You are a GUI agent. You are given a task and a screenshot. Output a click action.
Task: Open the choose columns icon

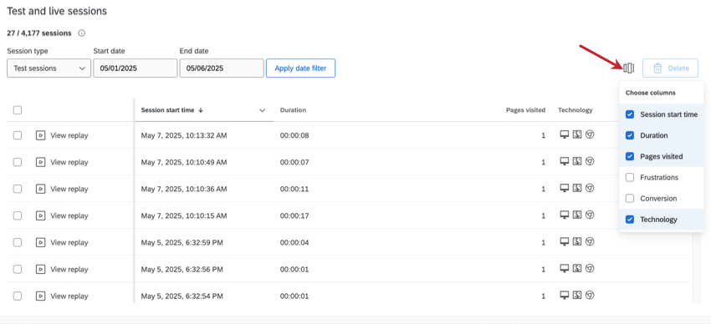(628, 68)
